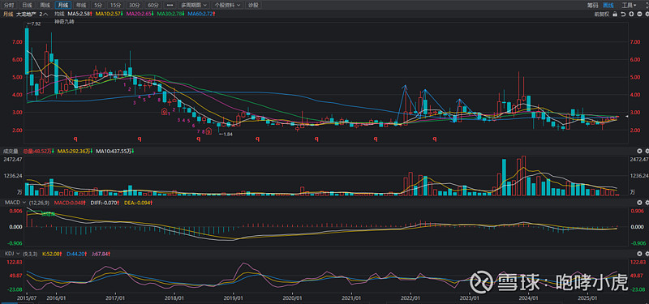Viewport: 649px width, 304px height.
Task: Open more periods with the ellipsis button
Action: click(x=170, y=5)
